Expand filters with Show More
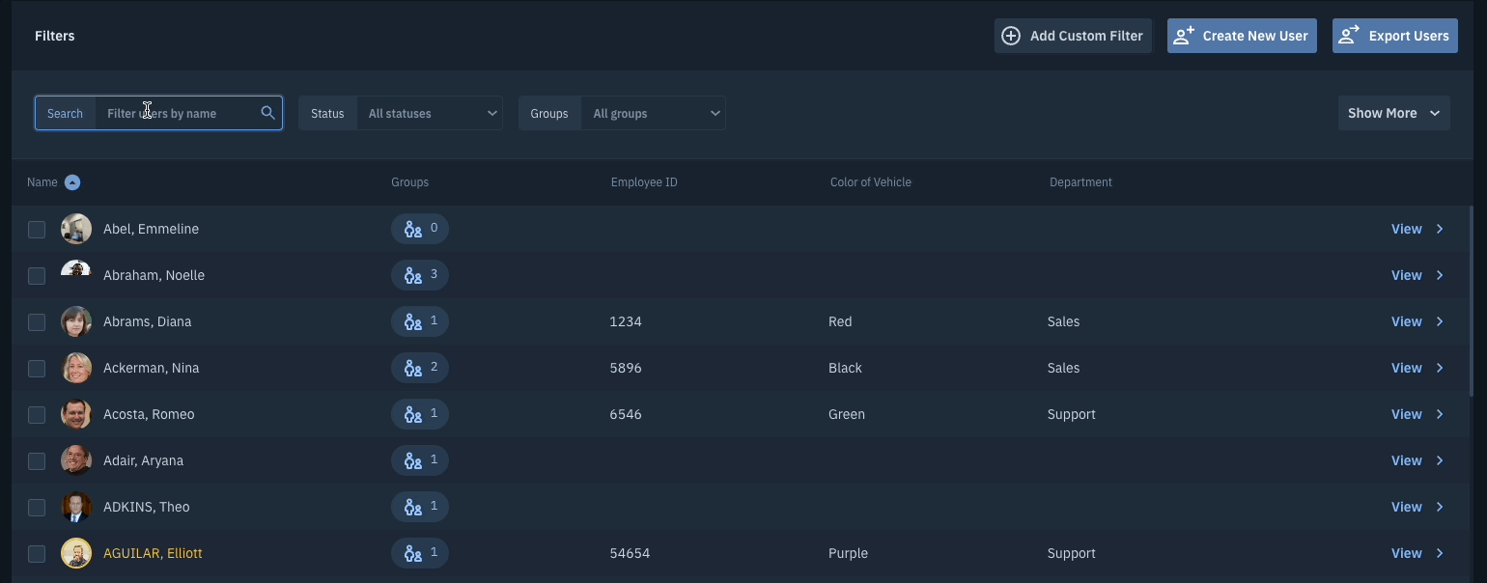The image size is (1487, 583). (1393, 113)
